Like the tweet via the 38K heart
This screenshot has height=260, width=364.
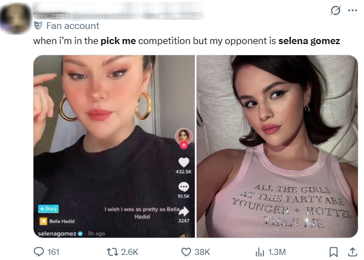pyautogui.click(x=186, y=252)
